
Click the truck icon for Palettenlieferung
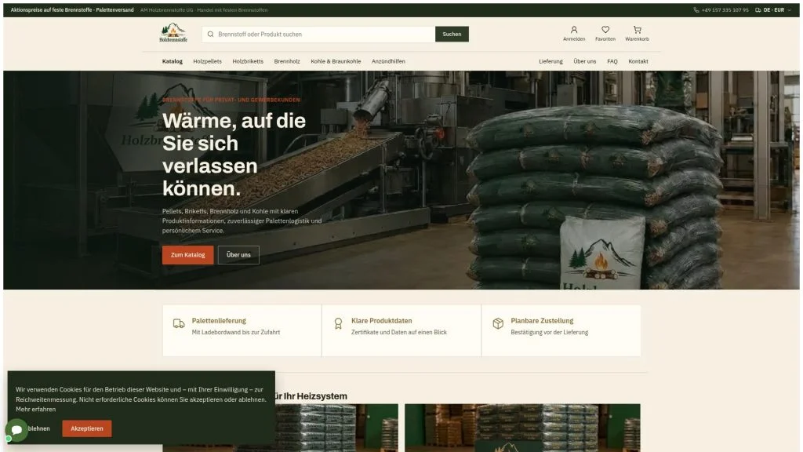click(179, 323)
